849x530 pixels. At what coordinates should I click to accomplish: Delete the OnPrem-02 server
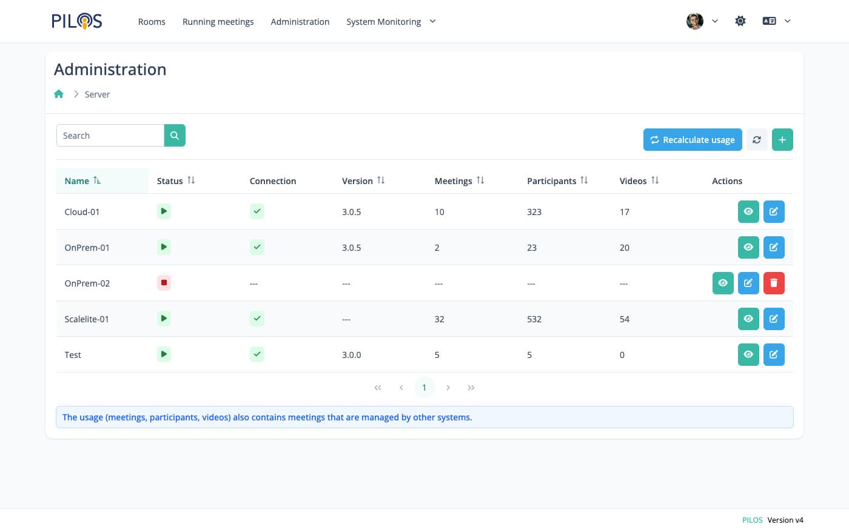coord(774,283)
